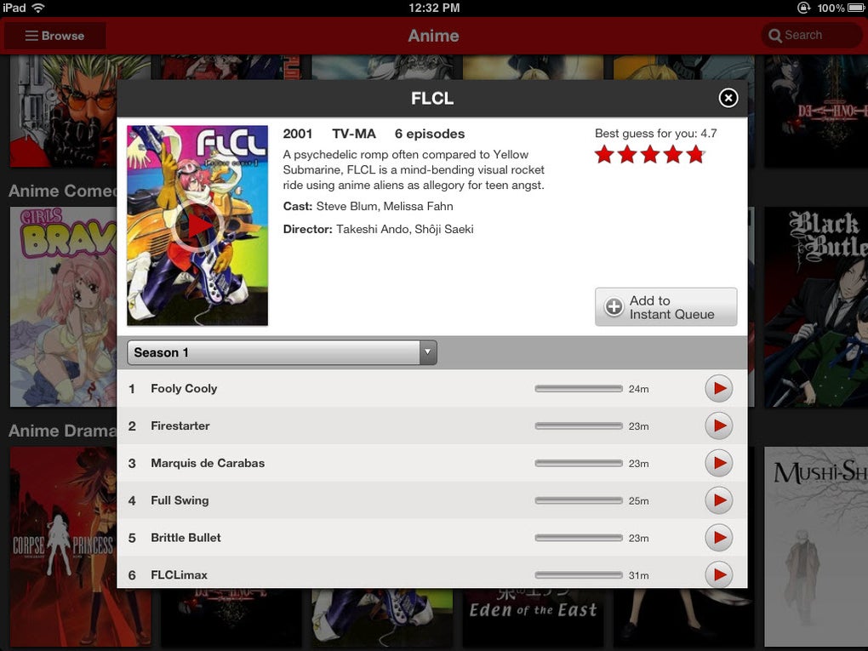The width and height of the screenshot is (868, 651).
Task: Play episode 4 Full Swing
Action: [x=718, y=501]
